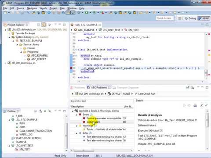
Task: Click the sort icon in Outline toolbar
Action: click(x=36, y=111)
